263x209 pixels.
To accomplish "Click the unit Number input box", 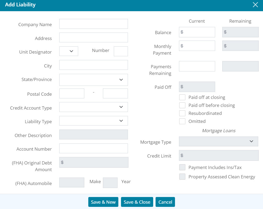I will pos(121,51).
